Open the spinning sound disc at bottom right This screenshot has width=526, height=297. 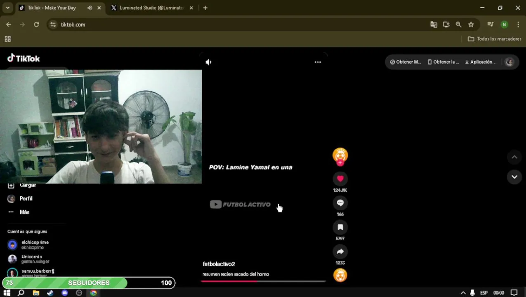[340, 275]
